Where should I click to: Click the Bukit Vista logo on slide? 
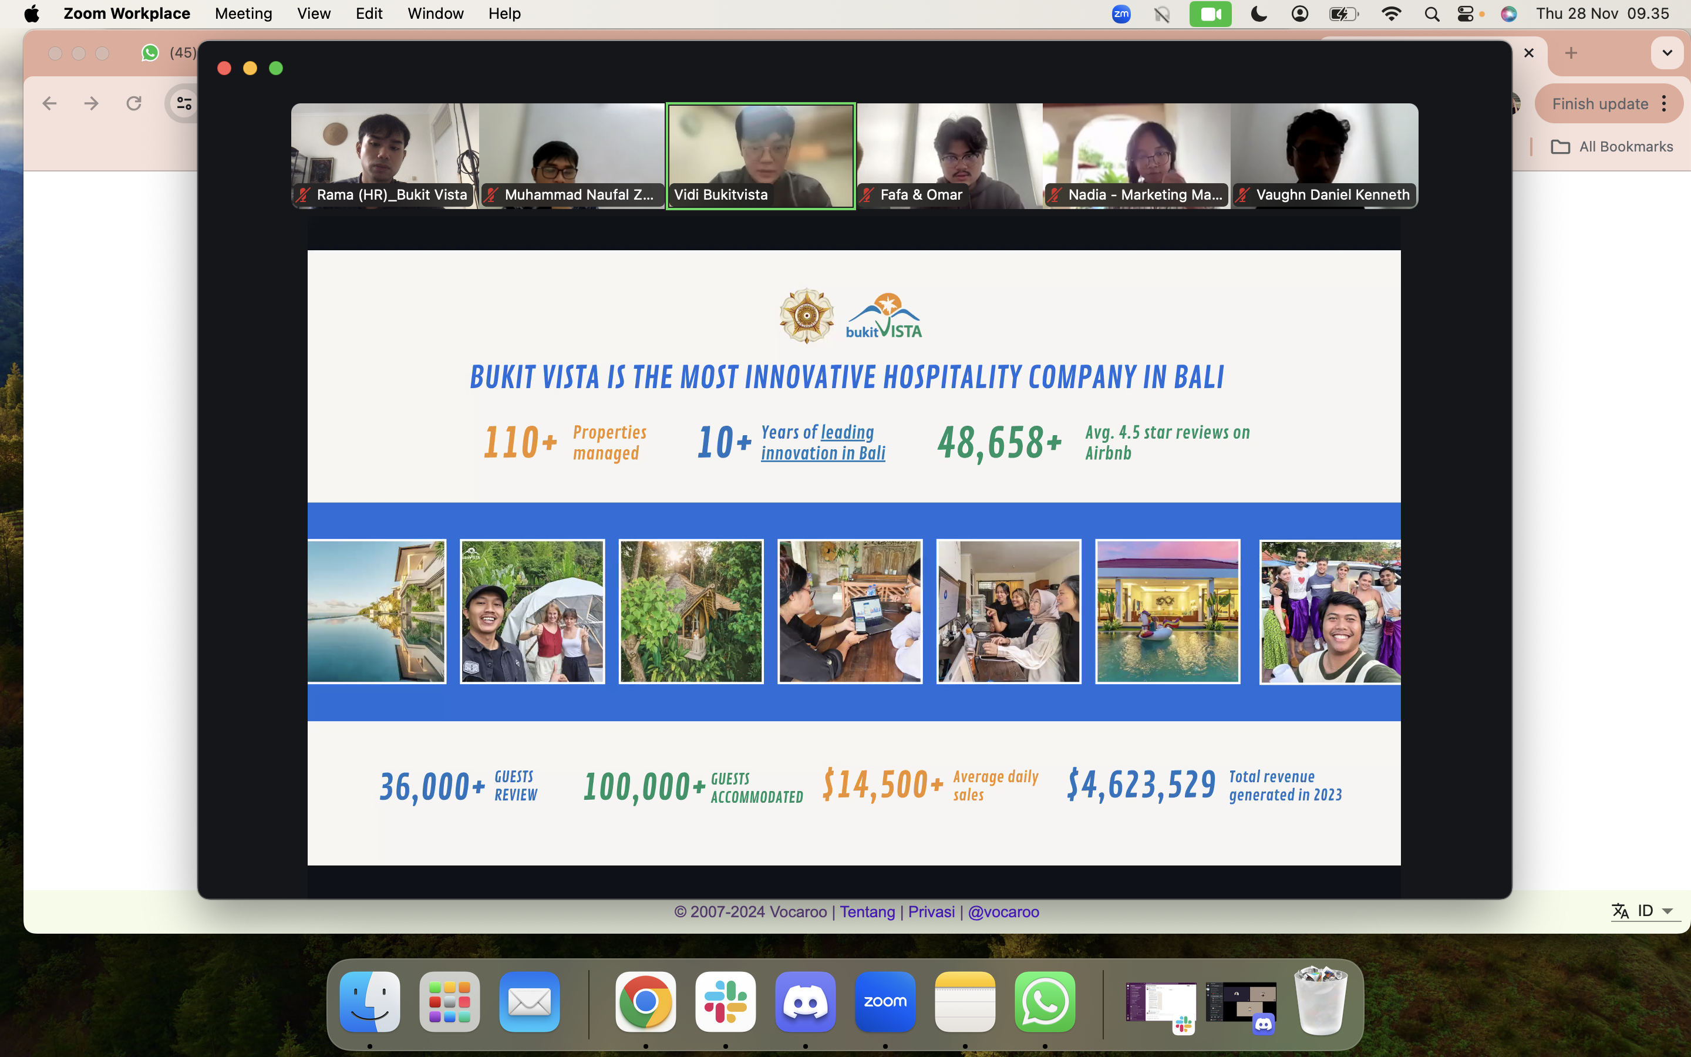(884, 316)
